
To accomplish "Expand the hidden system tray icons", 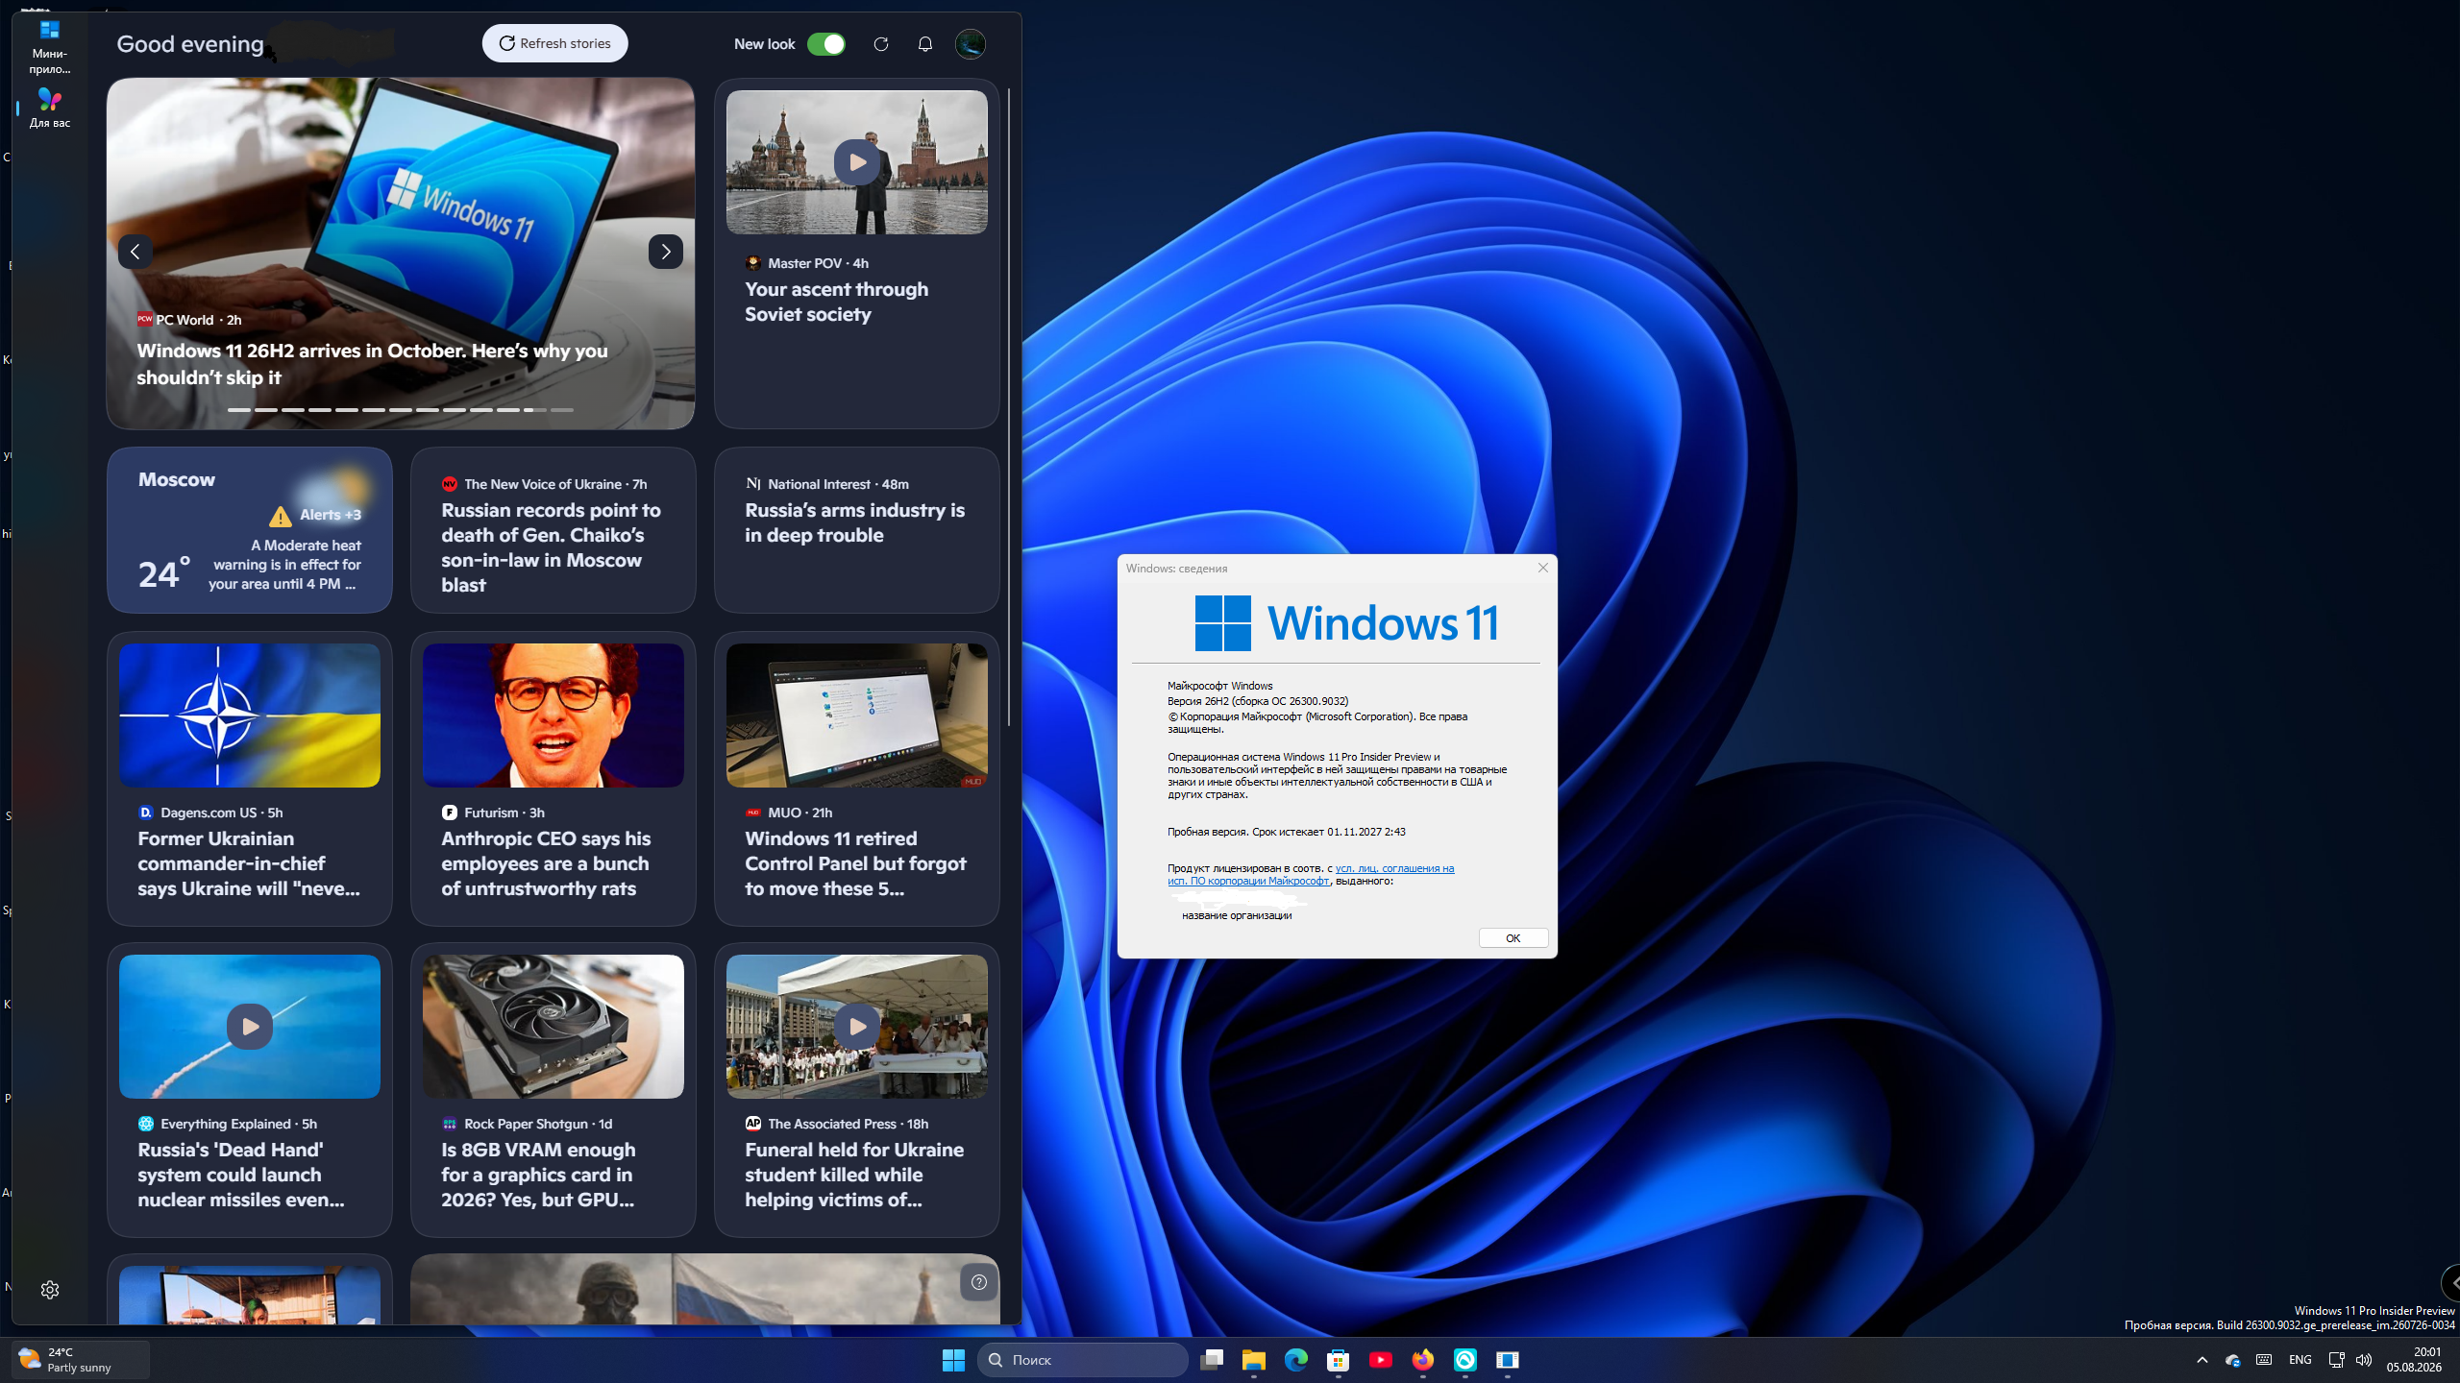I will click(2202, 1360).
